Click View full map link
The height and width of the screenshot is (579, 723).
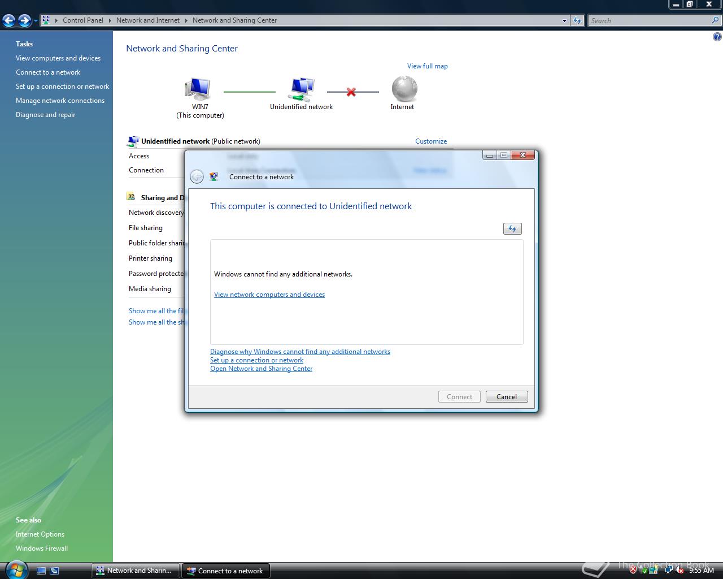click(428, 66)
